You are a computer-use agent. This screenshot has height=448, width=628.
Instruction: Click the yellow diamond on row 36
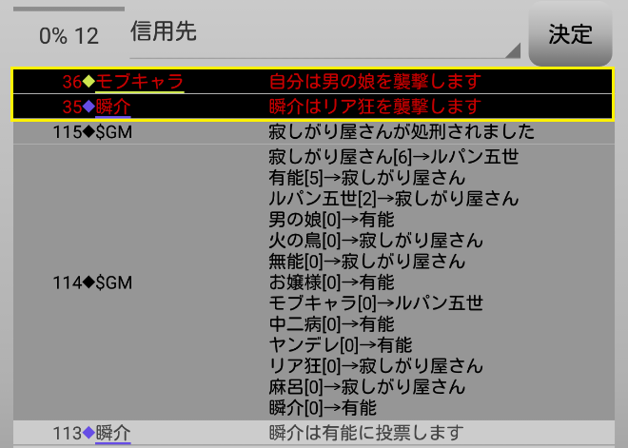(x=88, y=82)
